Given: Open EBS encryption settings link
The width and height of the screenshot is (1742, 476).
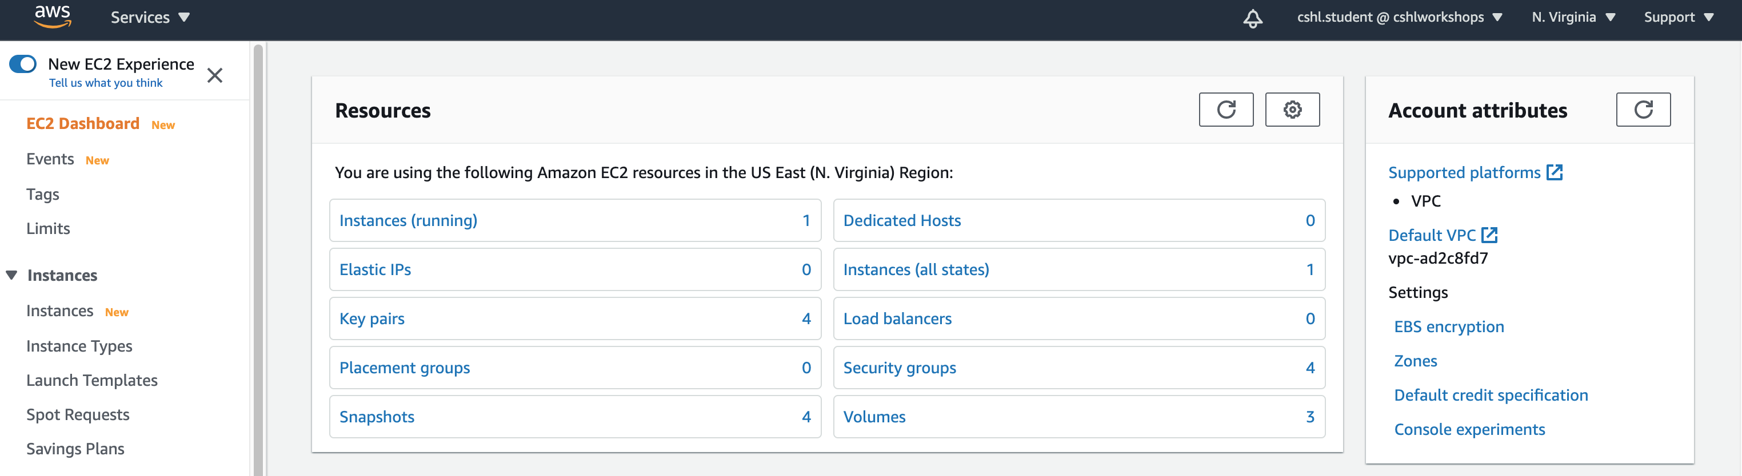Looking at the screenshot, I should [x=1448, y=327].
